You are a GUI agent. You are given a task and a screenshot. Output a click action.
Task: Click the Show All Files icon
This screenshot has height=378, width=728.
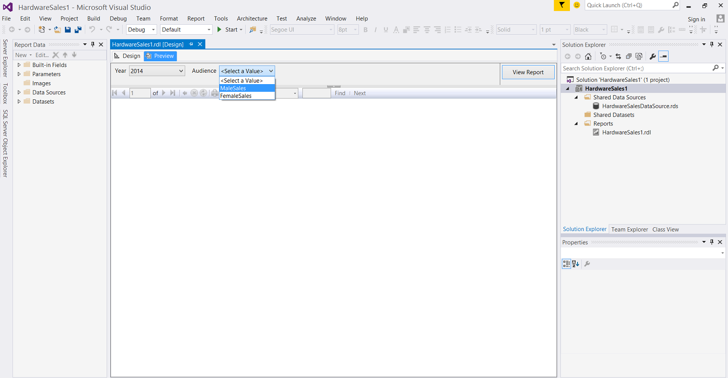pyautogui.click(x=639, y=56)
